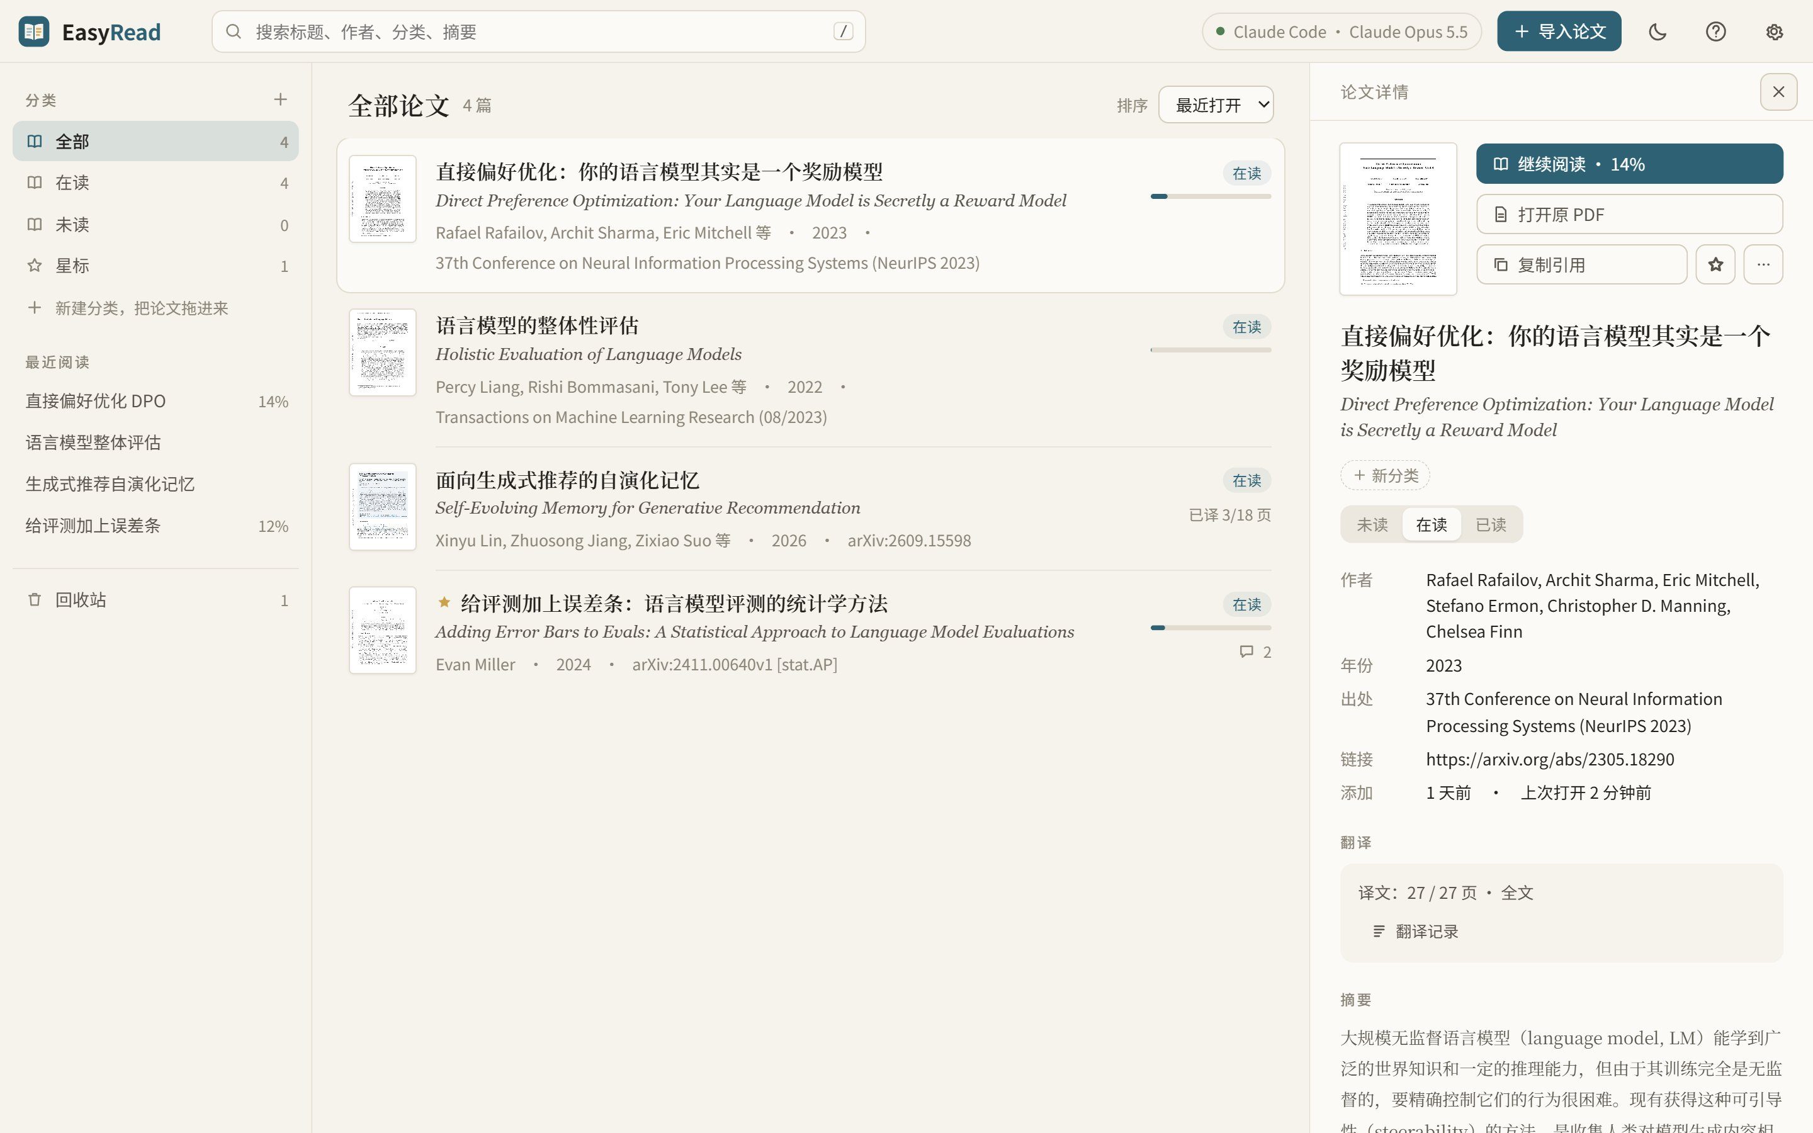
Task: Add a 新分类 tag to paper
Action: coord(1385,475)
